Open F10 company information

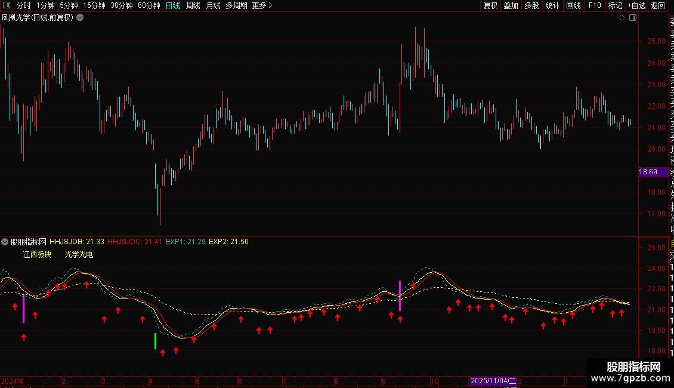[595, 5]
